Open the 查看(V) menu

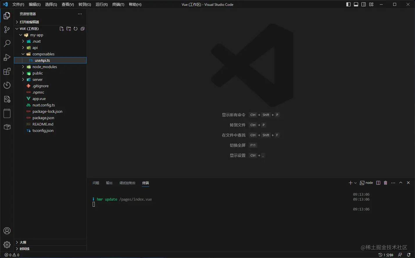68,4
